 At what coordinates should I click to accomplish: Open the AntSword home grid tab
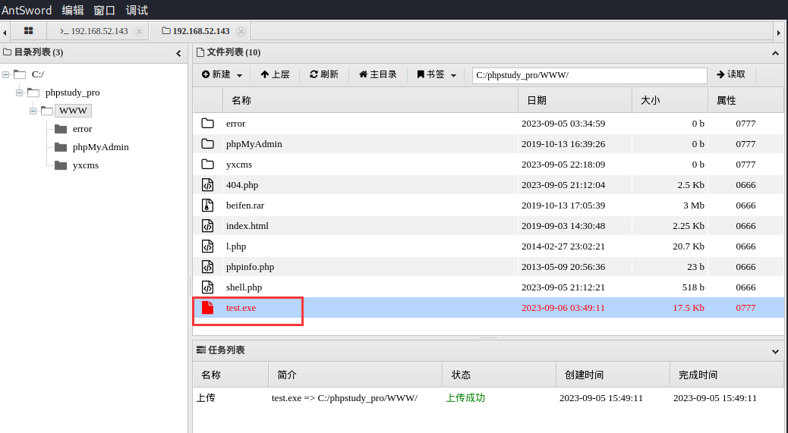point(28,31)
